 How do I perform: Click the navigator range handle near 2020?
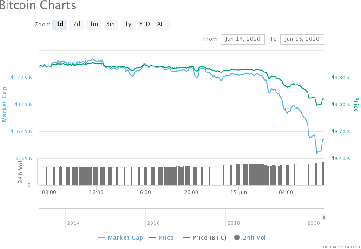click(x=324, y=217)
